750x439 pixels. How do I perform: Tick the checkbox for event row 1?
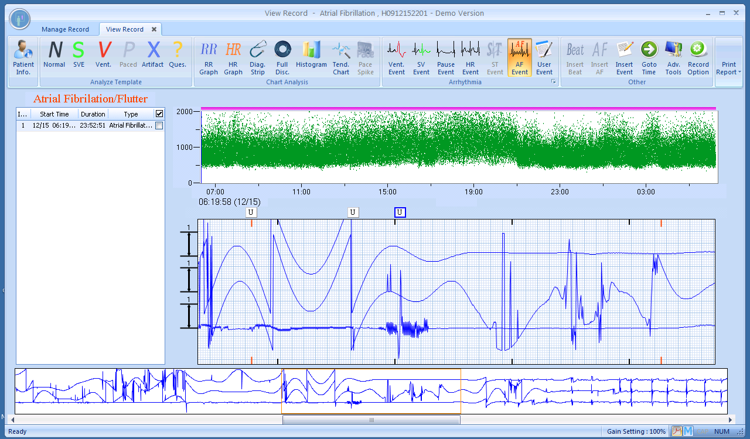(159, 125)
